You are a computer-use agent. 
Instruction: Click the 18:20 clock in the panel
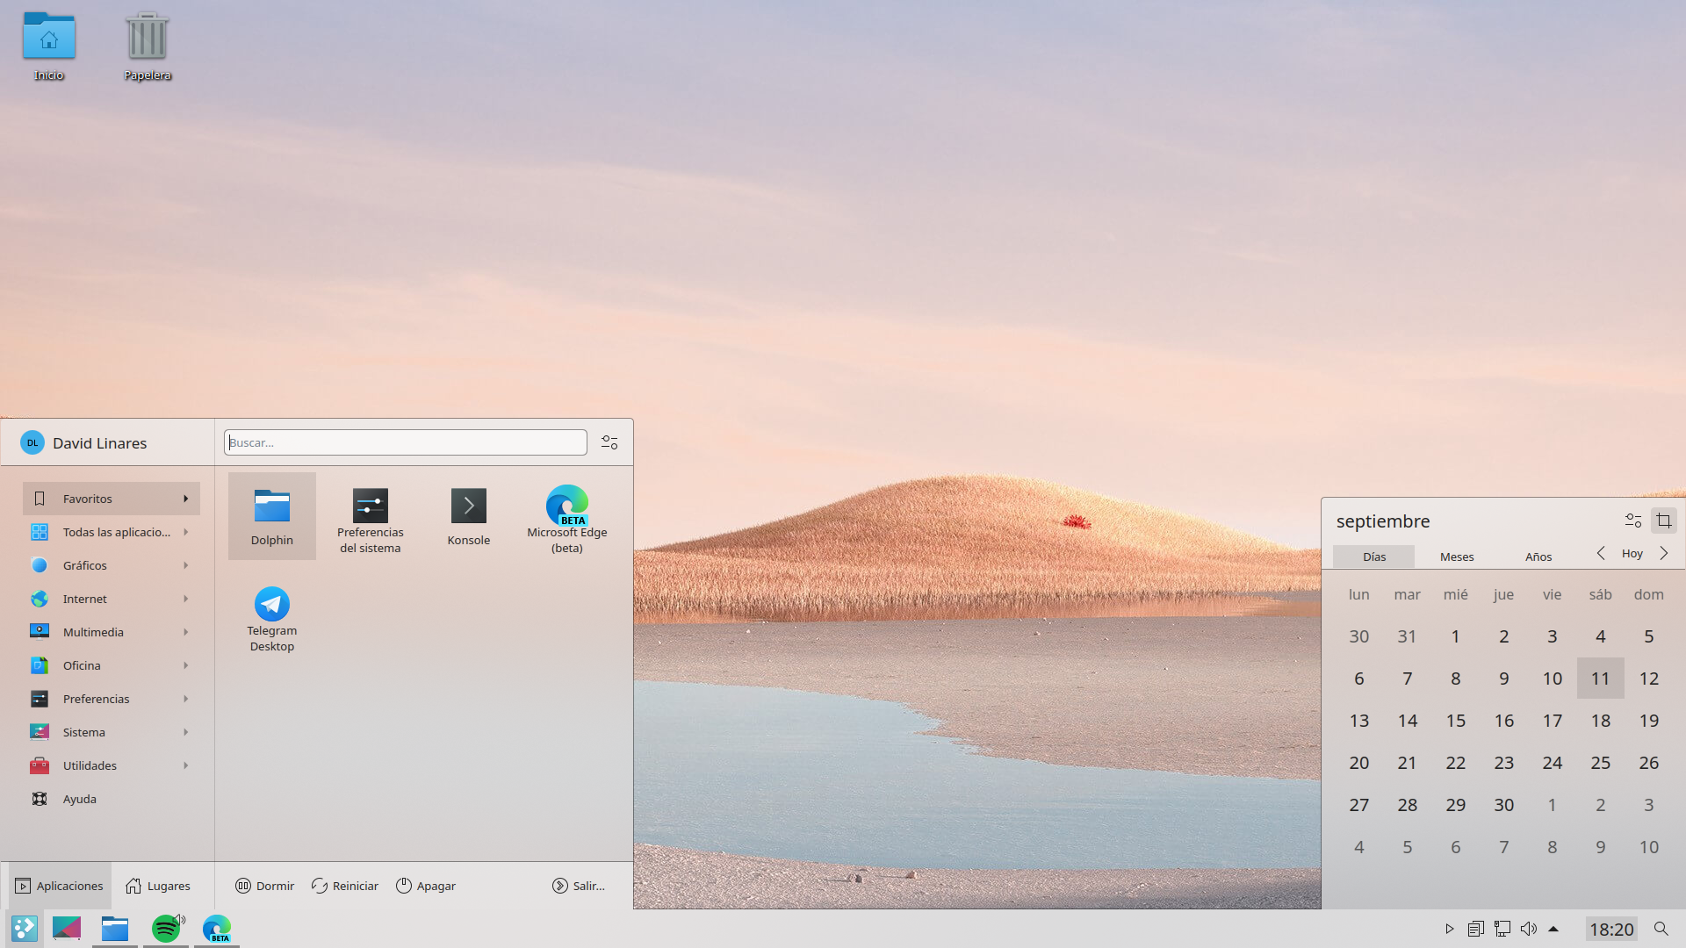pos(1611,929)
